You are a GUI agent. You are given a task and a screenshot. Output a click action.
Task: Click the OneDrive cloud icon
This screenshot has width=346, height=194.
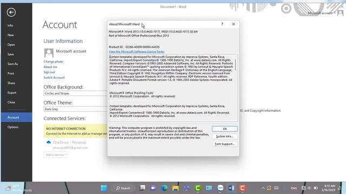(49, 142)
